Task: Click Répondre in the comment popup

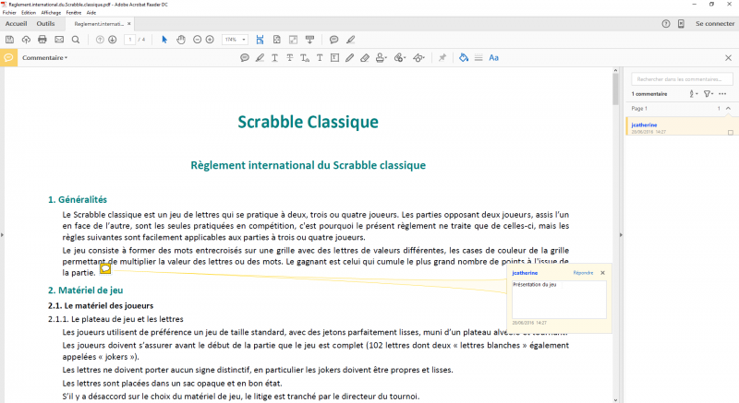Action: click(582, 273)
